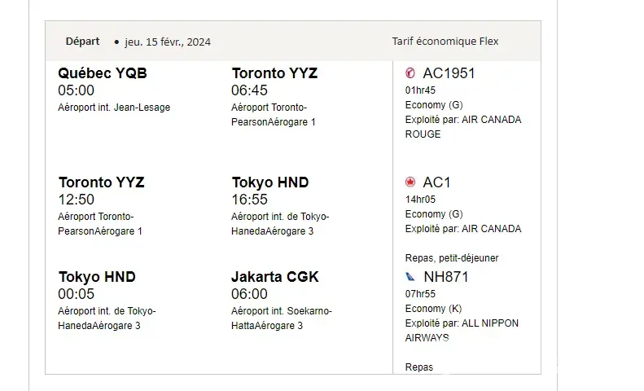Select flight number AC1

[x=436, y=182]
